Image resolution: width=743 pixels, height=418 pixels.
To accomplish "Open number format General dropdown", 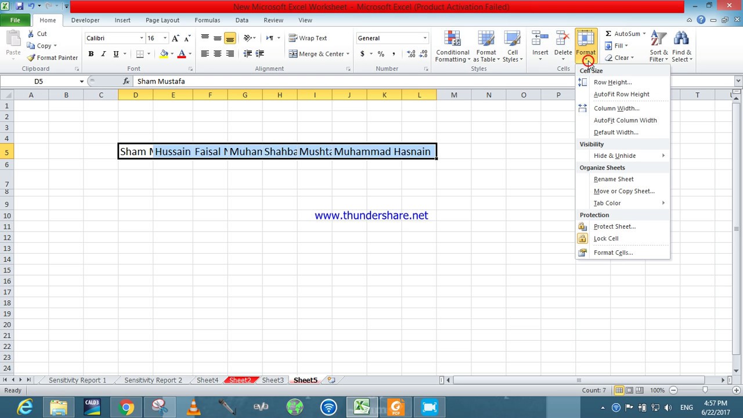I will pos(425,38).
